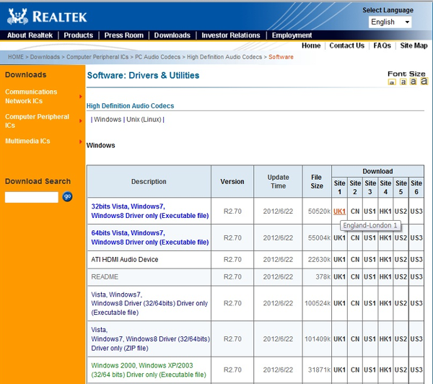Download README from UK1
This screenshot has height=384, width=433.
pos(339,276)
